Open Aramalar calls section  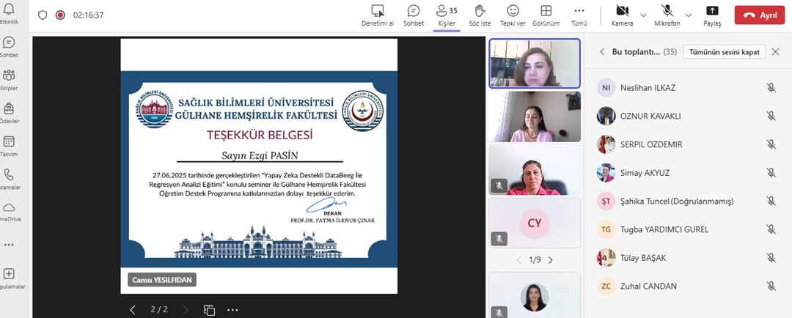(x=9, y=180)
